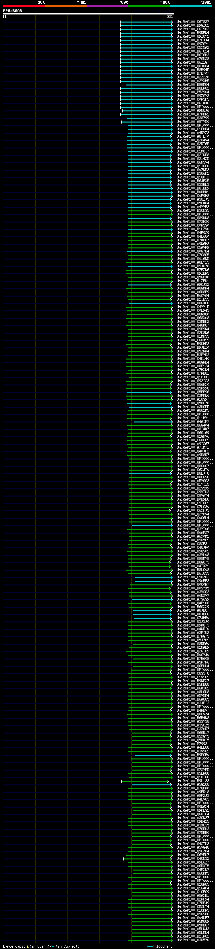Click the UniRef100_Q2W4V4 label
Screen dimensions: 215x949
click(192, 140)
